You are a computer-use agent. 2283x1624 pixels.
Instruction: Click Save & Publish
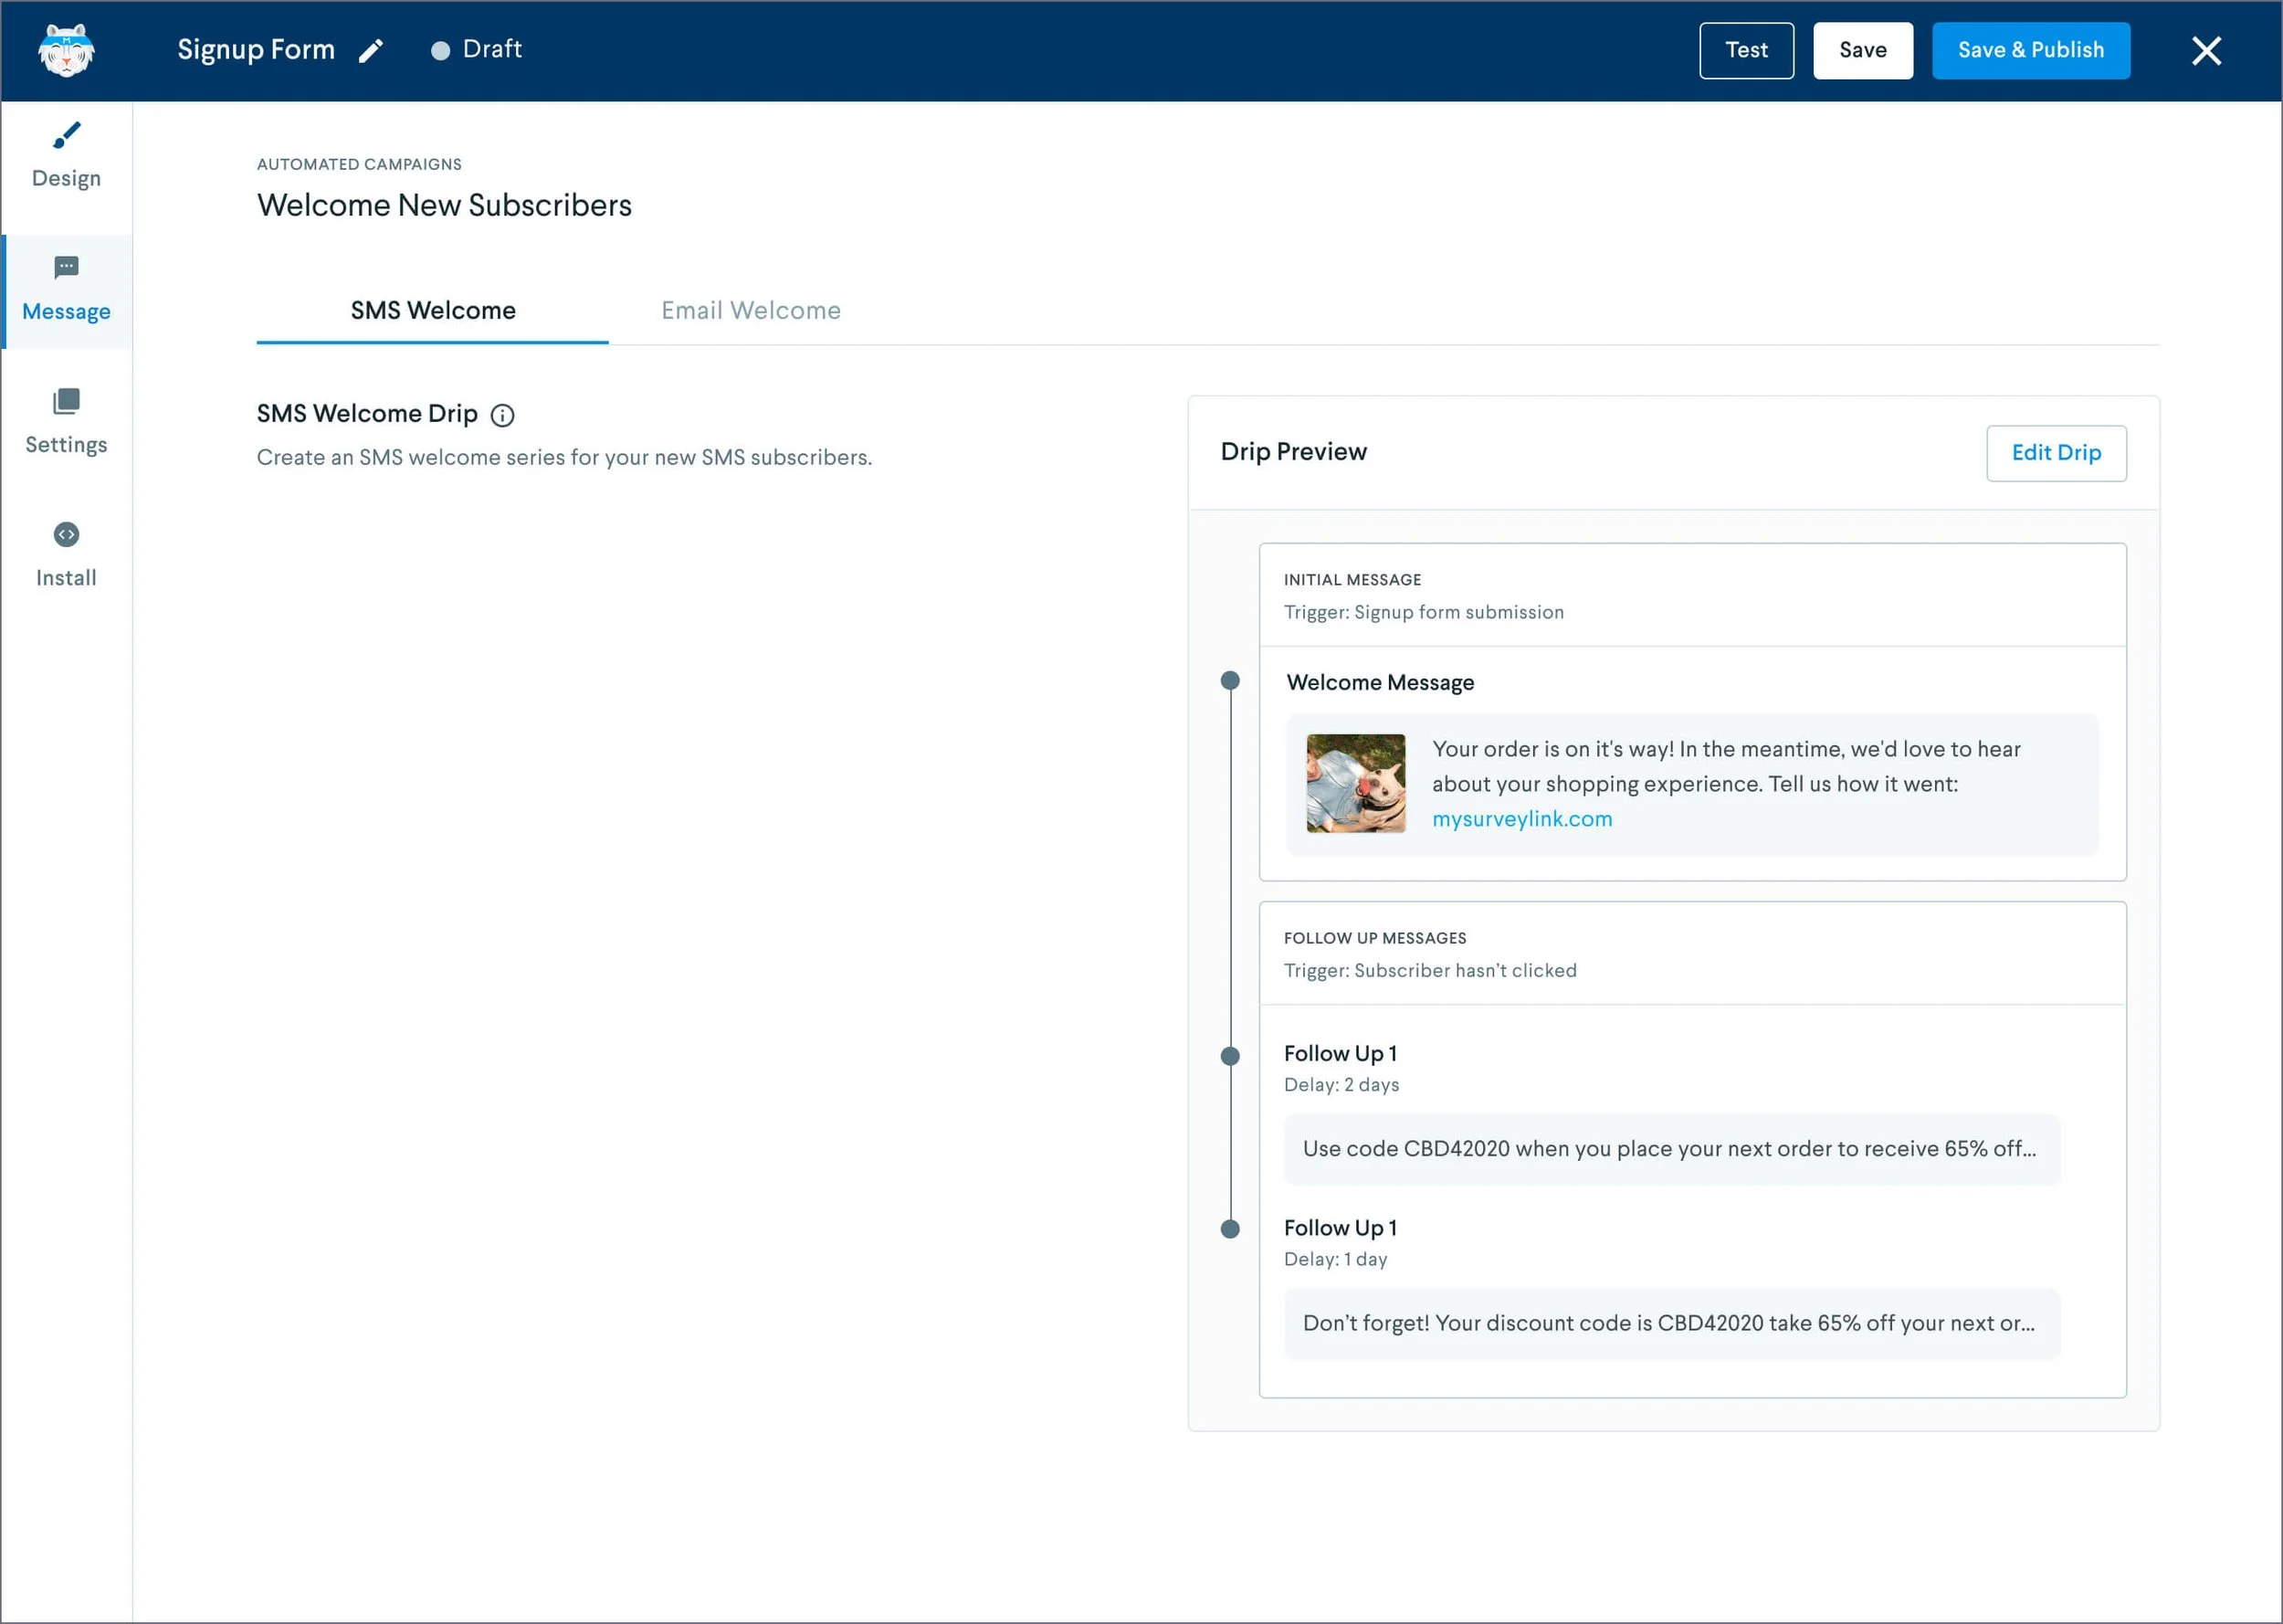pos(2030,51)
